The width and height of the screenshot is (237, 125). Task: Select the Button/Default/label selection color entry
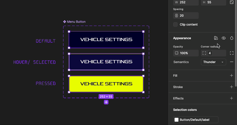196,120
